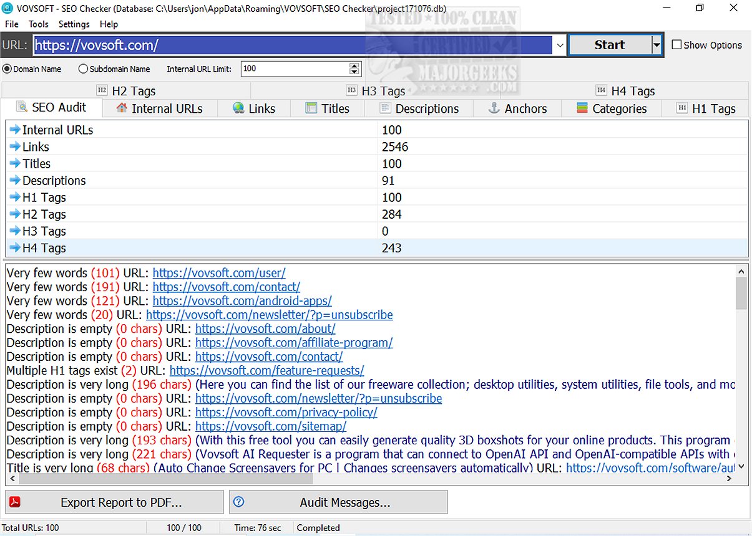Image resolution: width=752 pixels, height=536 pixels.
Task: Click the SEO Audit magnifier tab icon
Action: coord(22,107)
